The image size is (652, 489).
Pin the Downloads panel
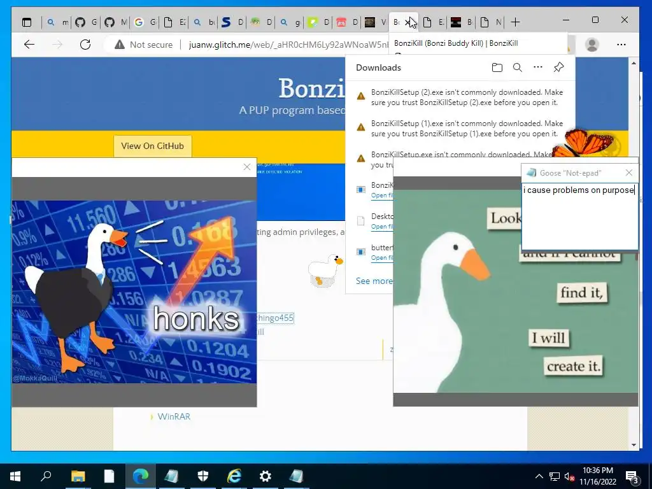tap(558, 67)
